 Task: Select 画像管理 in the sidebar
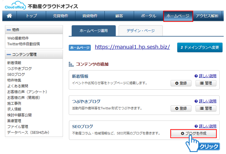pos(15,121)
